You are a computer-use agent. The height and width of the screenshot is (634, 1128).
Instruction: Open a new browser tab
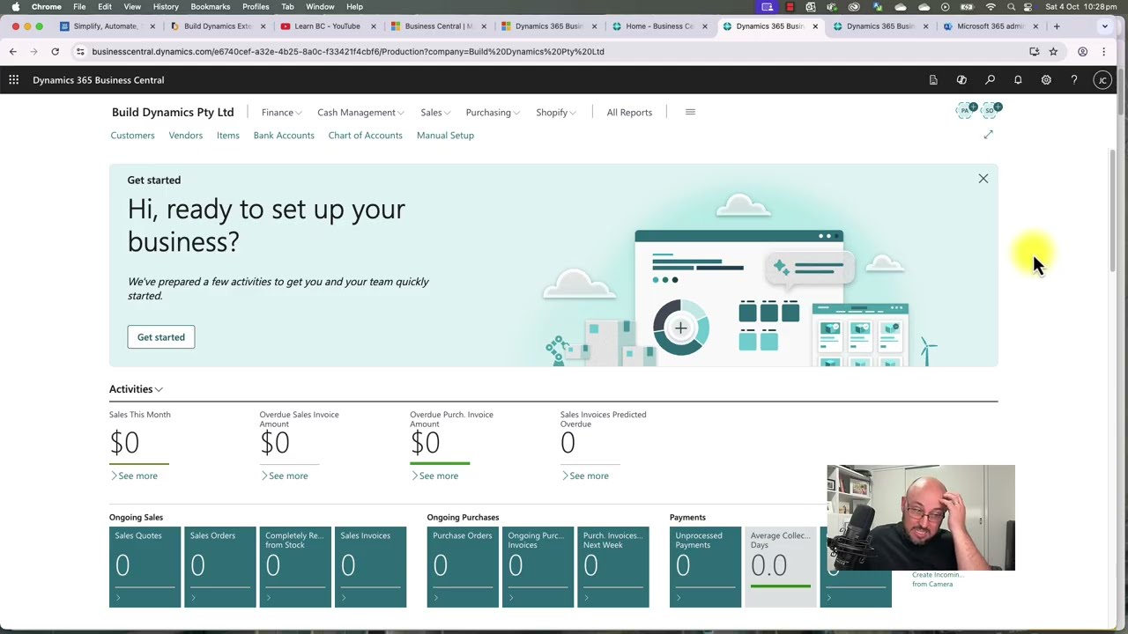coord(1057,26)
